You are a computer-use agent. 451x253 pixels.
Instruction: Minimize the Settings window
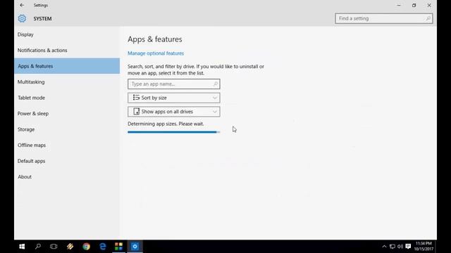coord(399,5)
